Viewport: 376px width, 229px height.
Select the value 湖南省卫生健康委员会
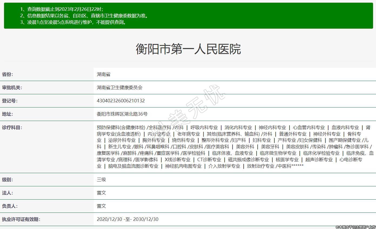[120, 87]
